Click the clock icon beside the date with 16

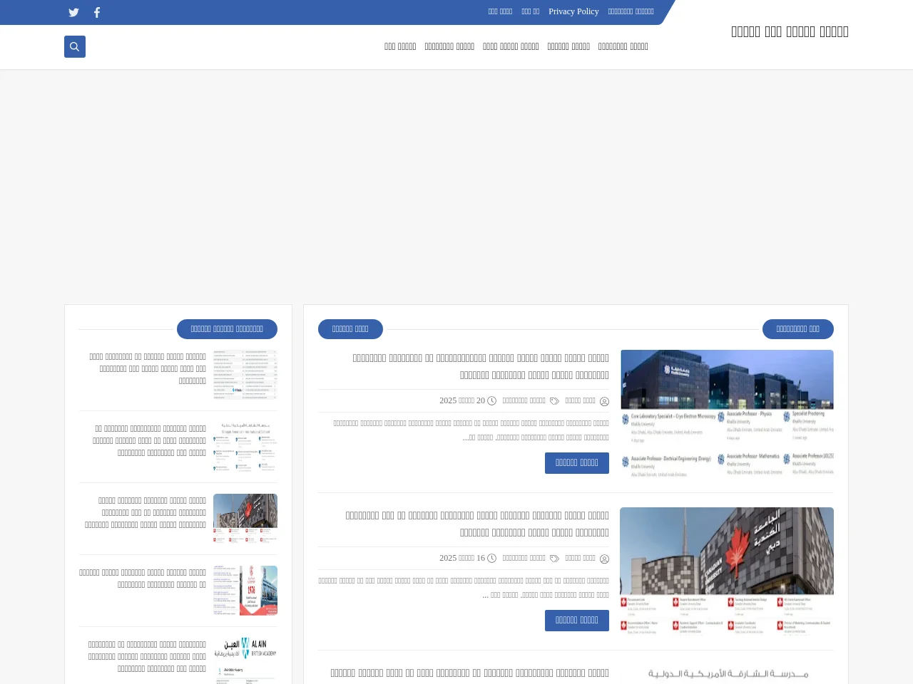(491, 559)
